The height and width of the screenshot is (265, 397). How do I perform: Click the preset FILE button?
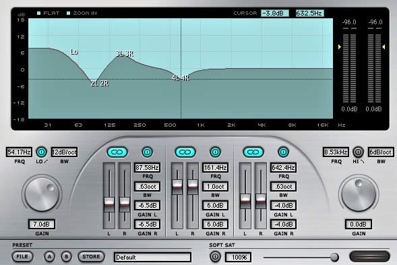(22, 257)
